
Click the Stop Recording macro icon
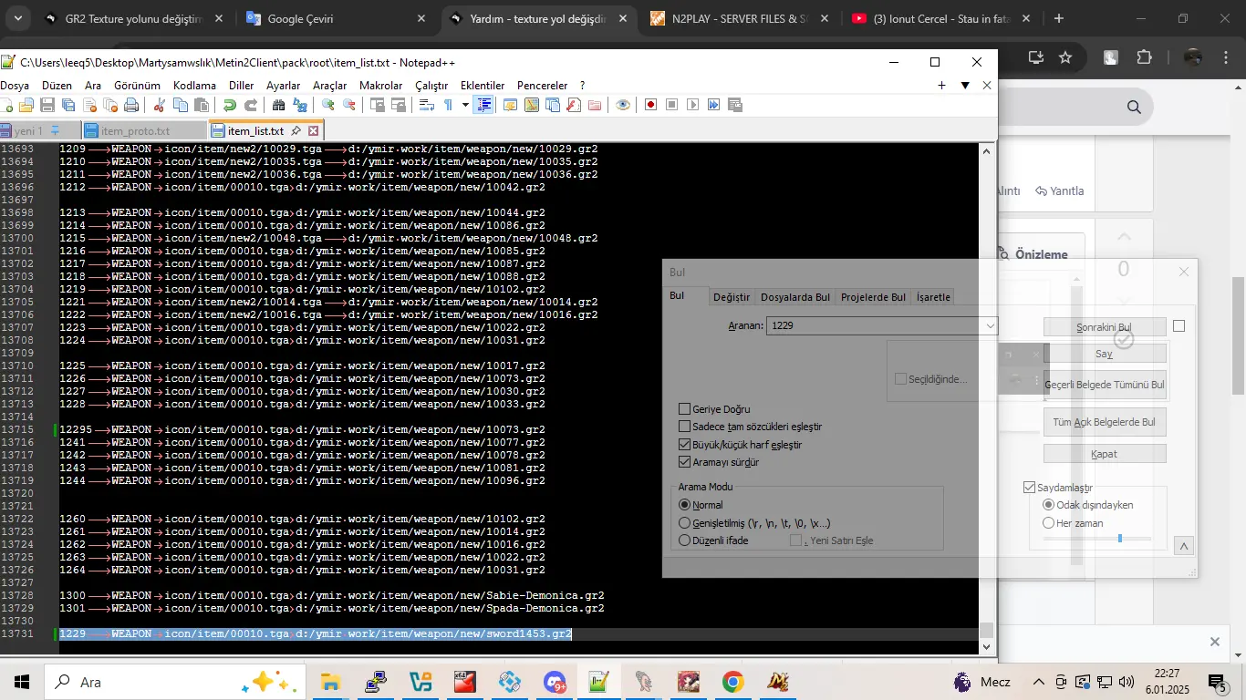click(672, 105)
